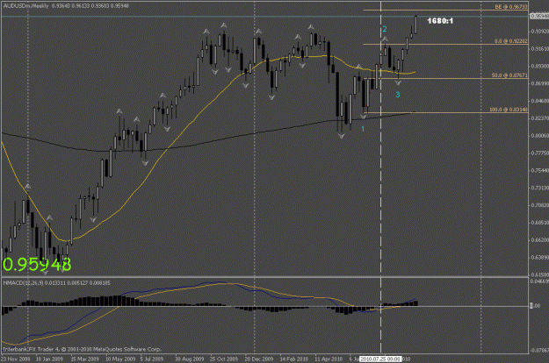549x363 pixels.
Task: Select the cyan wave label '2'
Action: pos(385,29)
